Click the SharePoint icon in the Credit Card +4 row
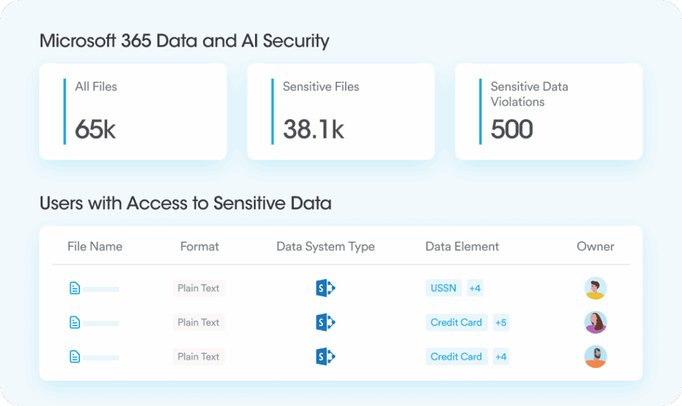The height and width of the screenshot is (406, 682). (325, 357)
